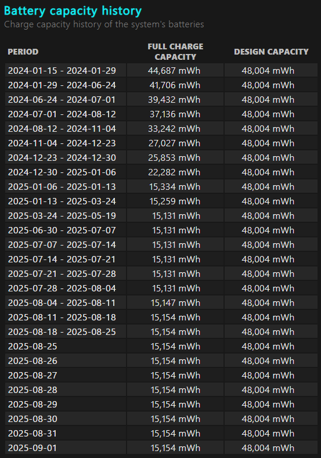Click the subtitle 'Charge capacity history of the system's batteries'
The width and height of the screenshot is (321, 458).
104,24
